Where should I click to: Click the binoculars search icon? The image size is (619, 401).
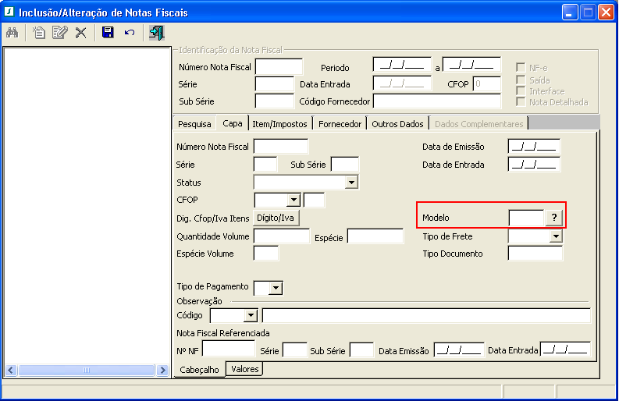click(12, 33)
